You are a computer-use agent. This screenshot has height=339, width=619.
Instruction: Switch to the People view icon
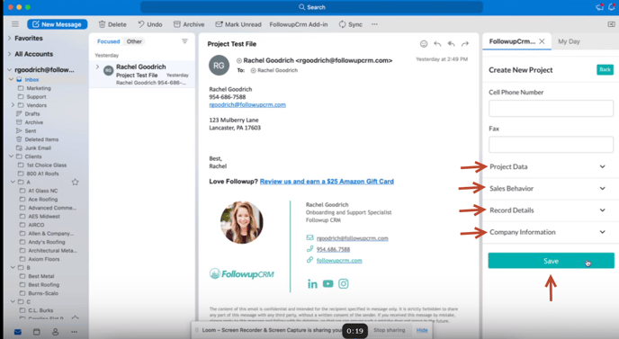55,332
